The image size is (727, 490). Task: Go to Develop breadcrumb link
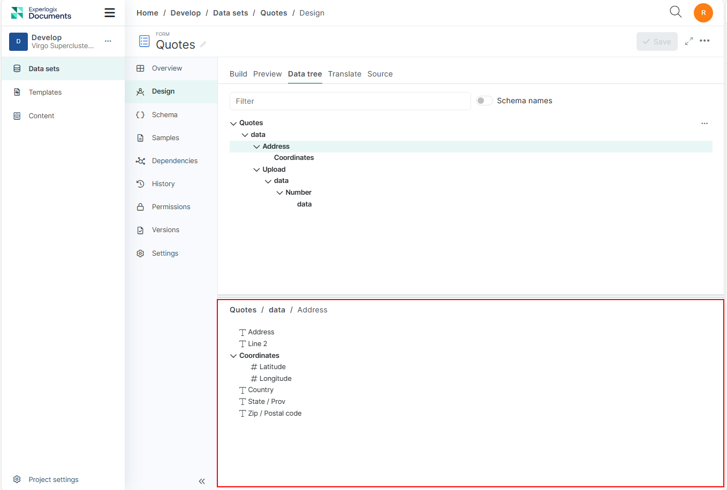[x=186, y=13]
